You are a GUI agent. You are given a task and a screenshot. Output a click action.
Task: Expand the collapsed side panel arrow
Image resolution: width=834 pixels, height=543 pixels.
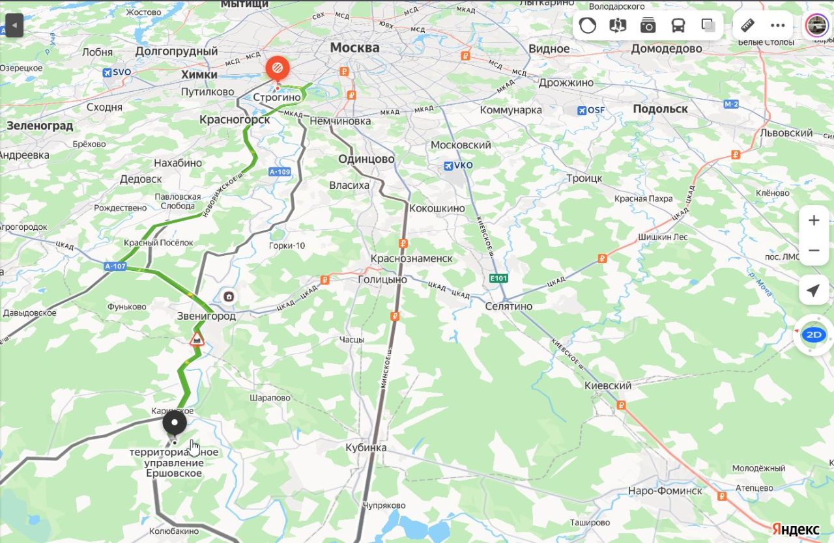click(14, 26)
